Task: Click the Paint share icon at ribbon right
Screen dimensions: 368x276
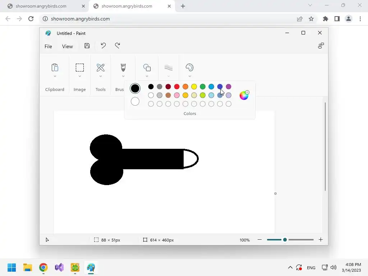Action: tap(321, 46)
